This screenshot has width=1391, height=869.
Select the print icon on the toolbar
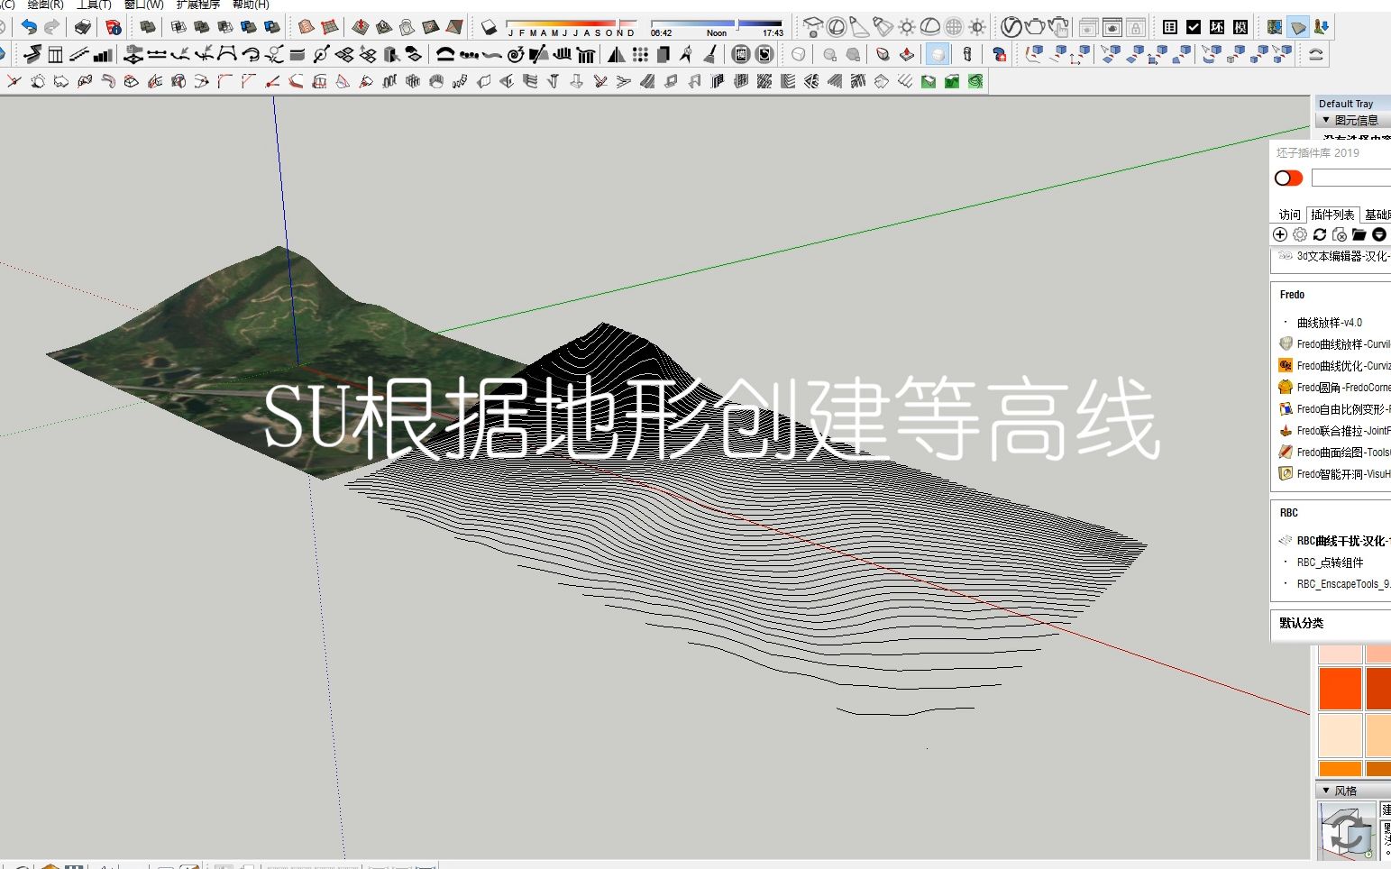click(82, 27)
